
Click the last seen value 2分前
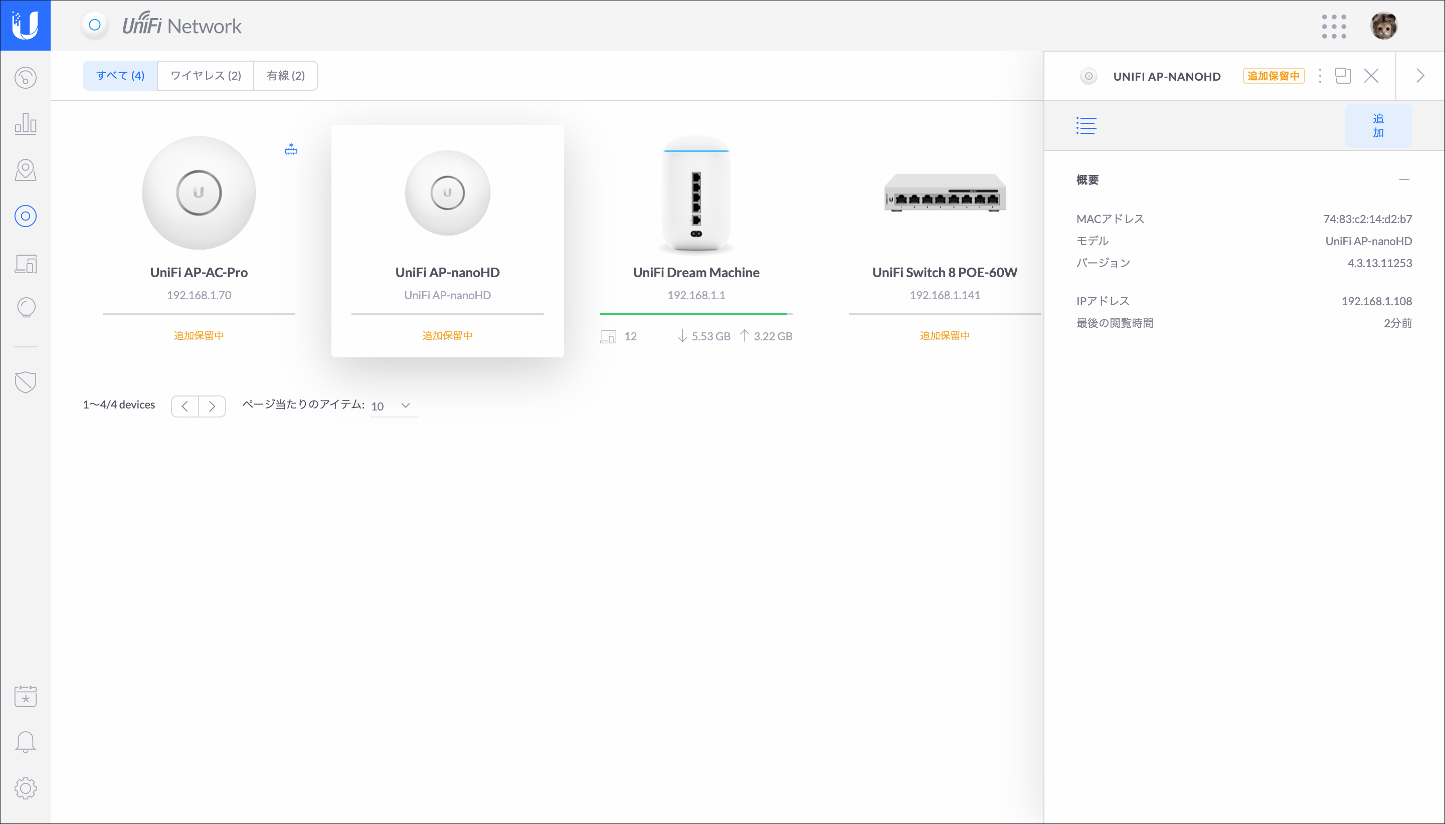coord(1397,323)
